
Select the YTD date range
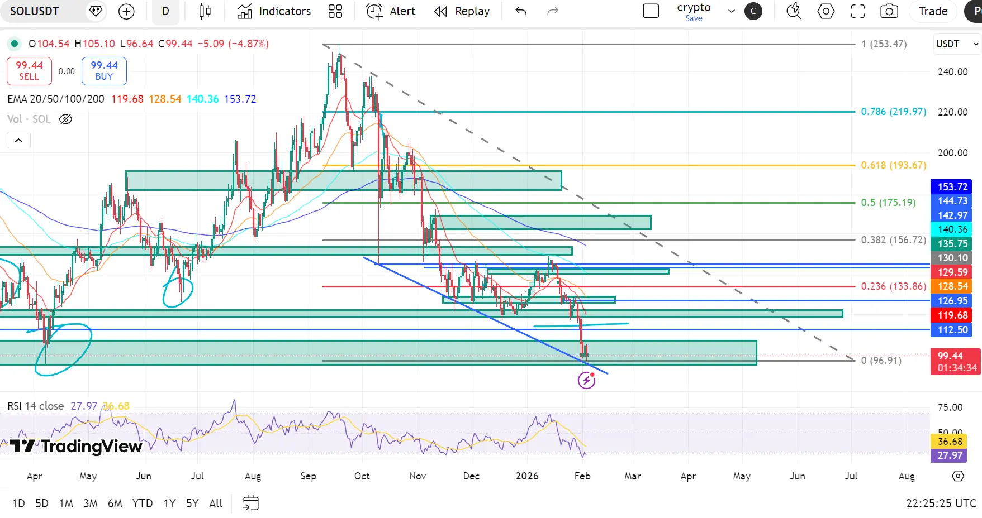point(143,503)
